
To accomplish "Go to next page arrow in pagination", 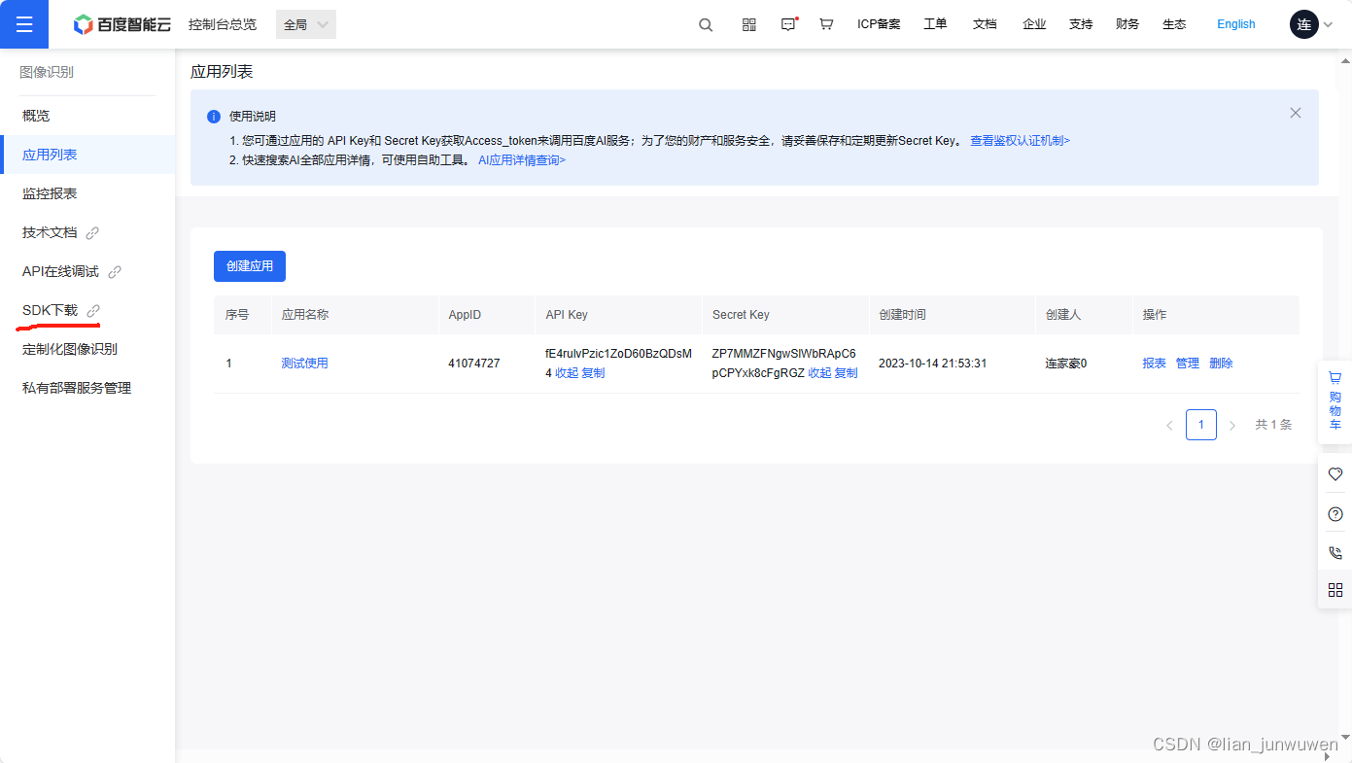I will point(1232,426).
